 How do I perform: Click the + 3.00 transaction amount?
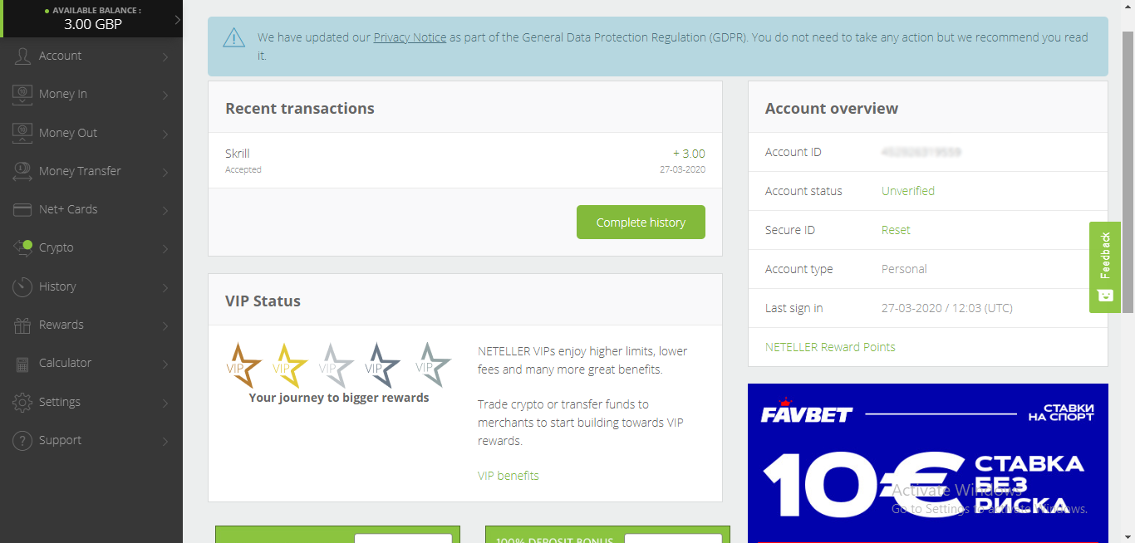[x=689, y=154]
